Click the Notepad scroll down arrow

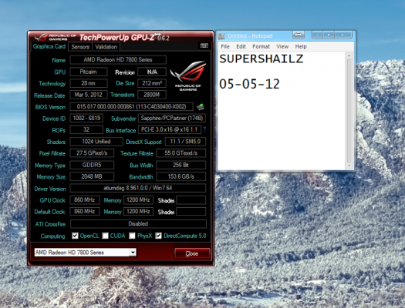click(349, 166)
